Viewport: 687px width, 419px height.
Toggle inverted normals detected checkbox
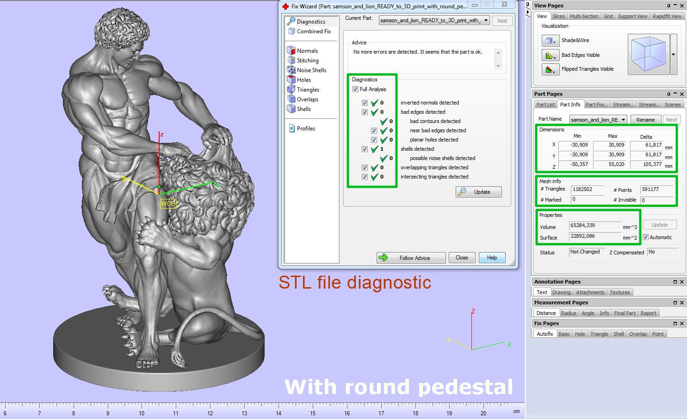(x=365, y=103)
